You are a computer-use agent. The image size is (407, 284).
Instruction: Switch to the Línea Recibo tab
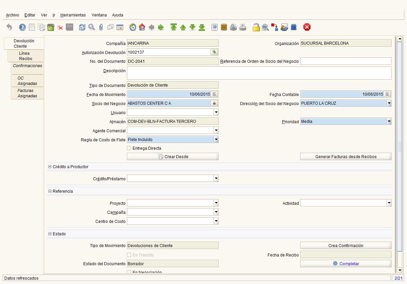26,56
